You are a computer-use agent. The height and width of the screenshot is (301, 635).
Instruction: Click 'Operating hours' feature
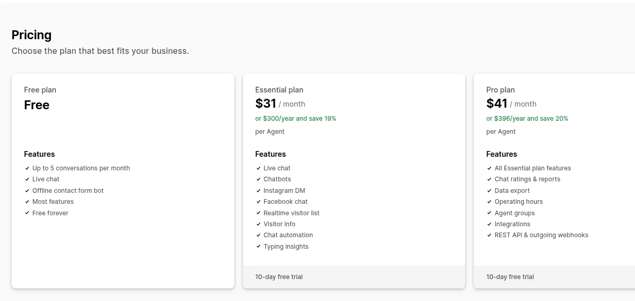(x=519, y=202)
